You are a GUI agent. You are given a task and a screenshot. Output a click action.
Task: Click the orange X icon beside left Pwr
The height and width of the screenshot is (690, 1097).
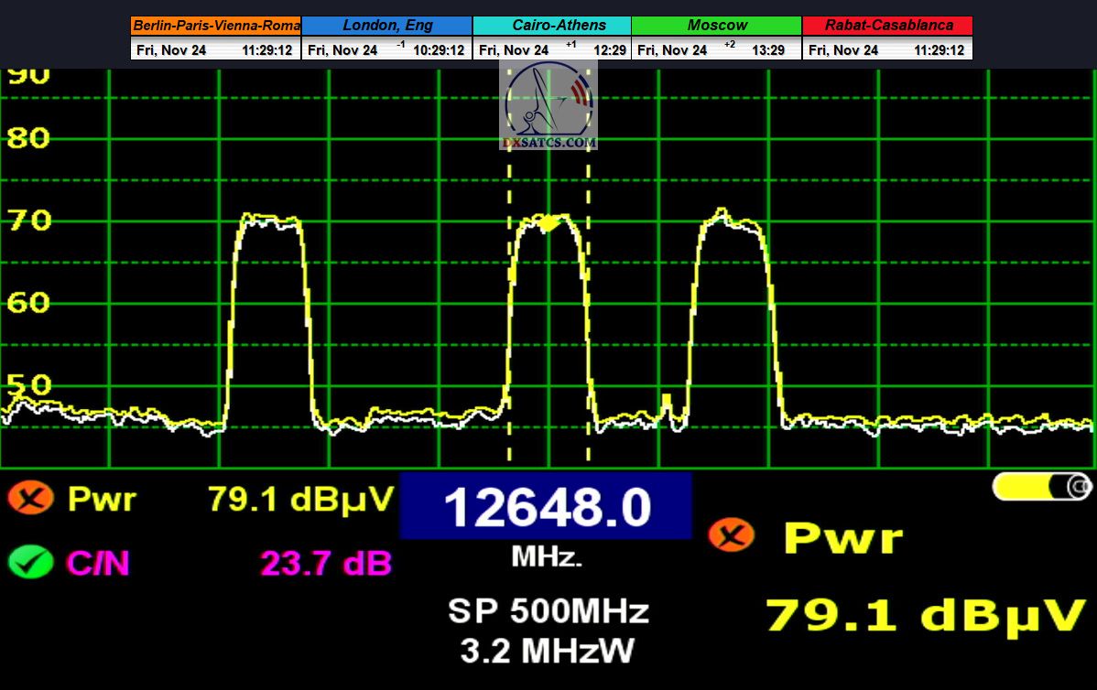click(x=30, y=499)
